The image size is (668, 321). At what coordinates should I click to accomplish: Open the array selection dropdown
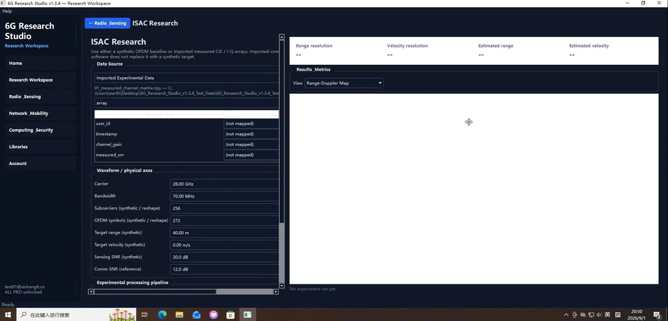coord(187,103)
